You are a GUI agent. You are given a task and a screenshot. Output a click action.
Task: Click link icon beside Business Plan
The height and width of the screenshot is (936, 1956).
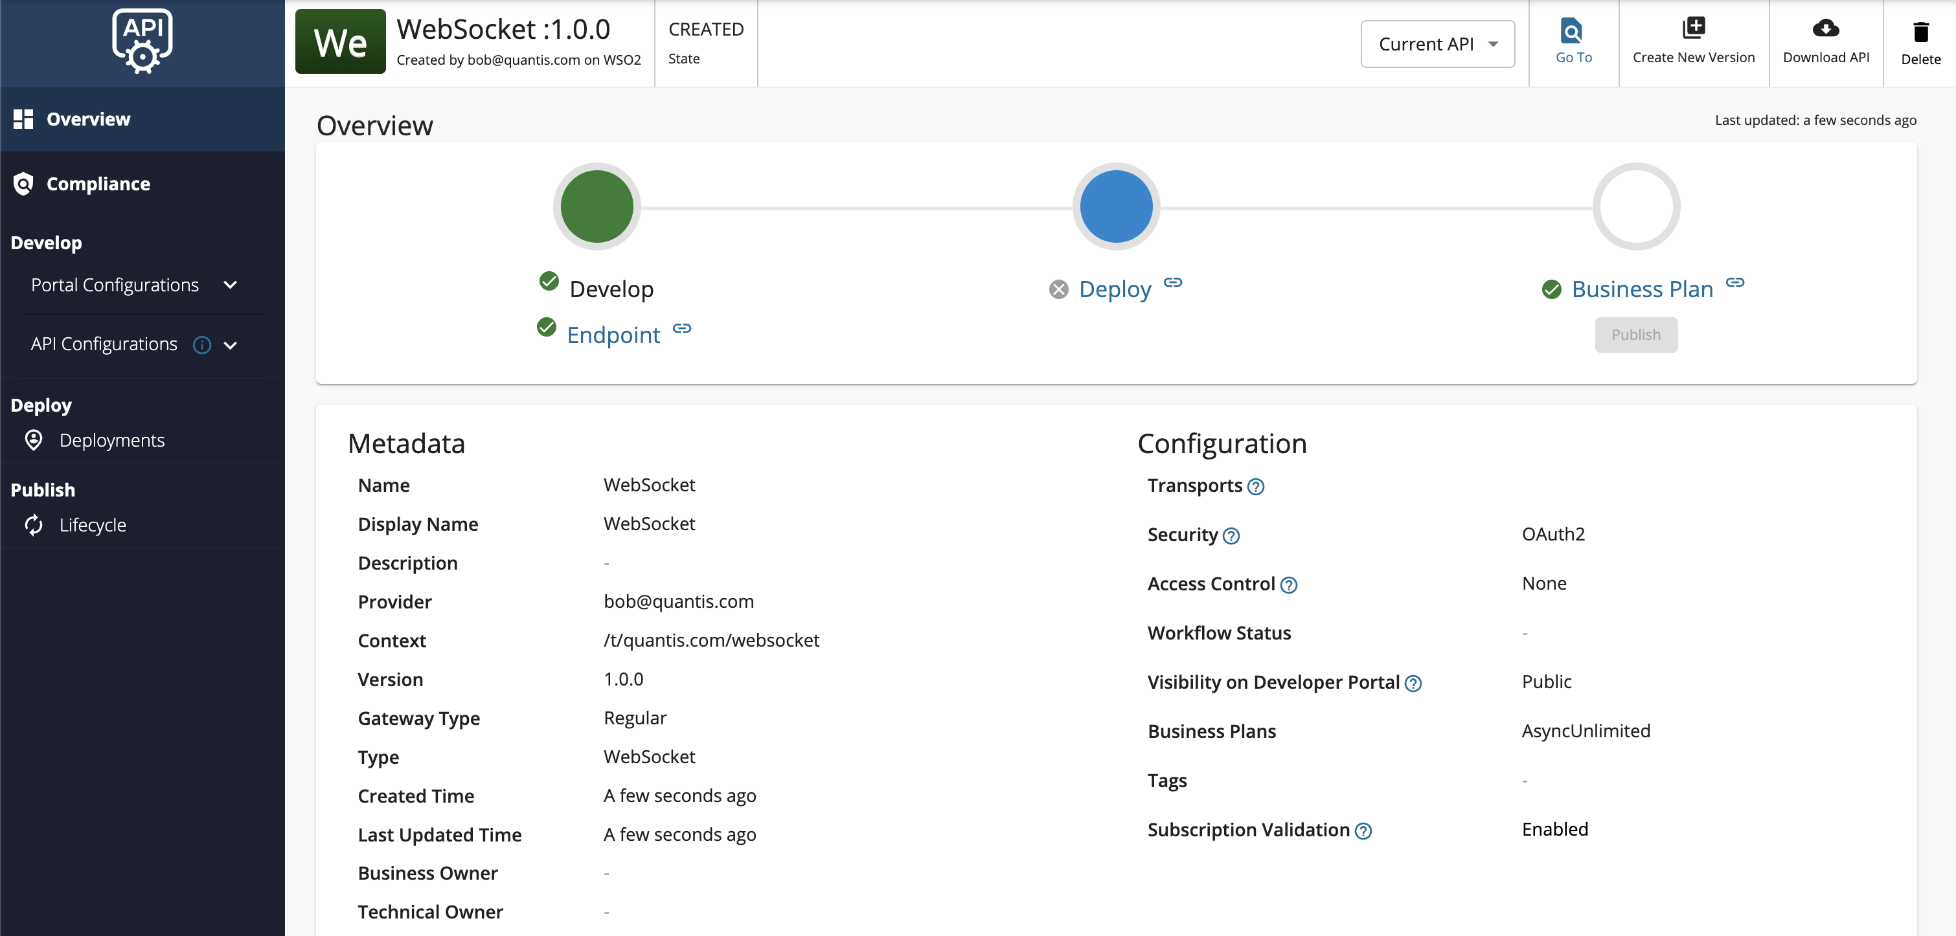pos(1734,282)
